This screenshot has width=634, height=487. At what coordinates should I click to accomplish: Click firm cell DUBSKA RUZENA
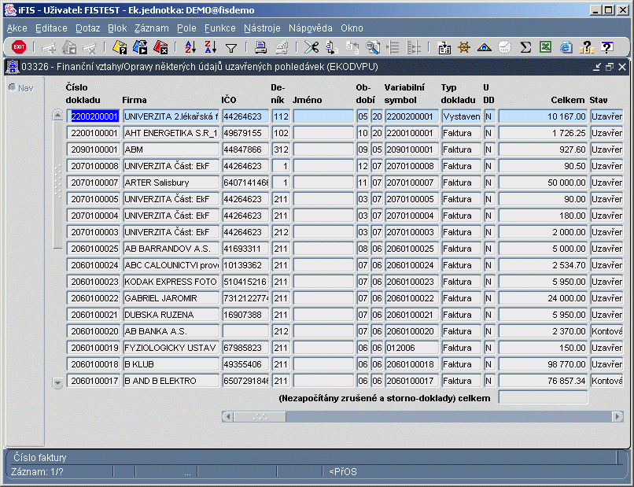point(171,315)
